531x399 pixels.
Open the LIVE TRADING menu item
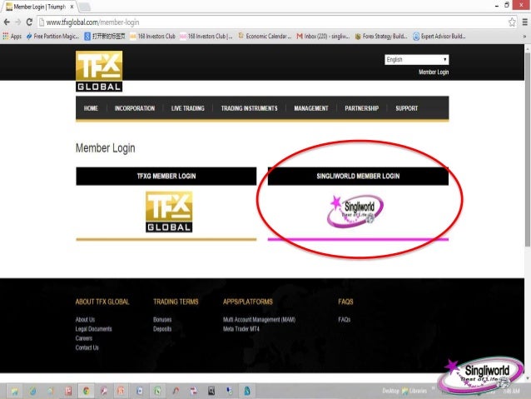187,108
